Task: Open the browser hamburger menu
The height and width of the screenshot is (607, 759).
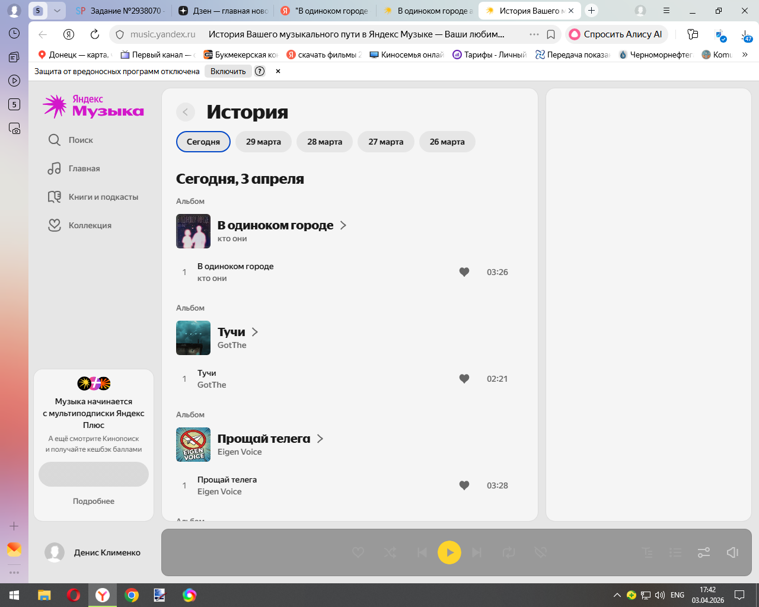Action: pos(666,11)
